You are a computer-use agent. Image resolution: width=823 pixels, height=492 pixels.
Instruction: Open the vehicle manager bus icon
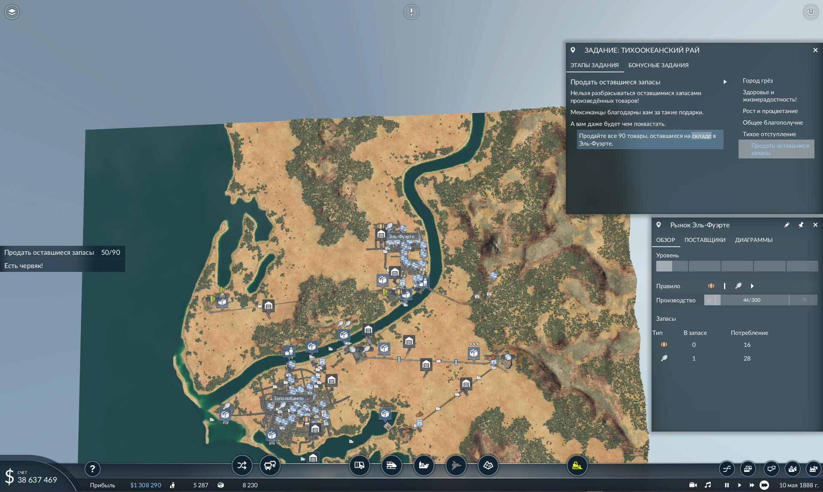(270, 465)
